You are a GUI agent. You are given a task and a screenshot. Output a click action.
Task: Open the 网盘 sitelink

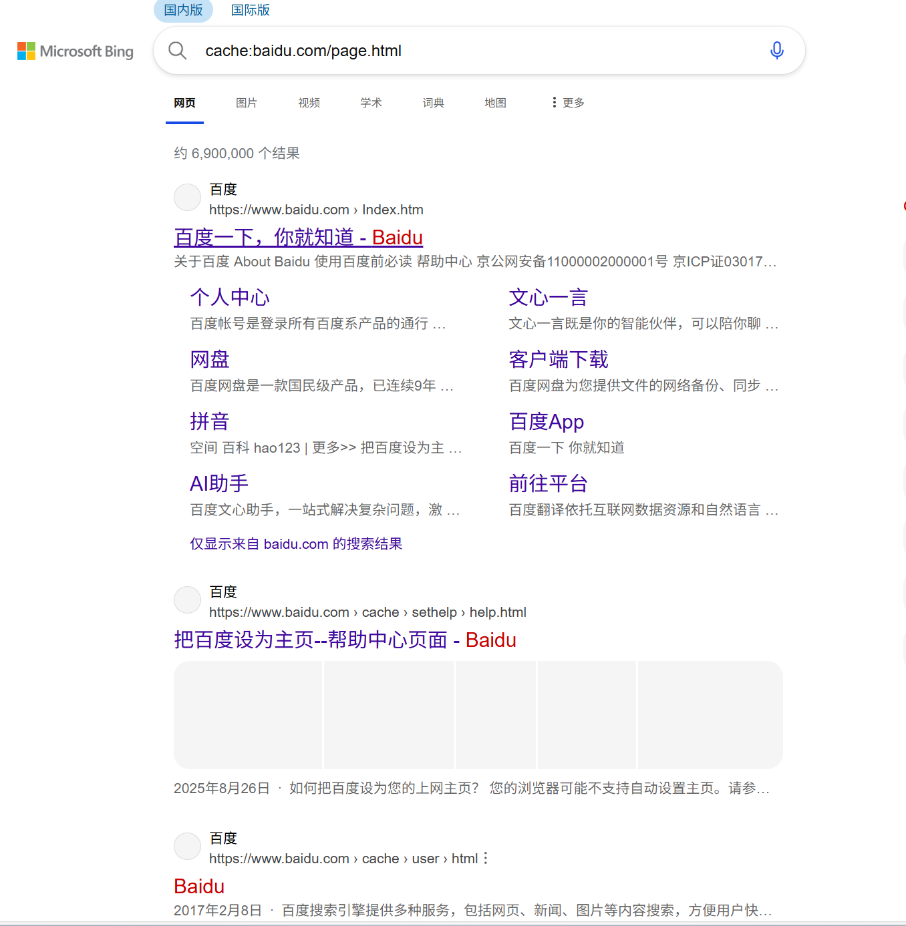coord(209,359)
